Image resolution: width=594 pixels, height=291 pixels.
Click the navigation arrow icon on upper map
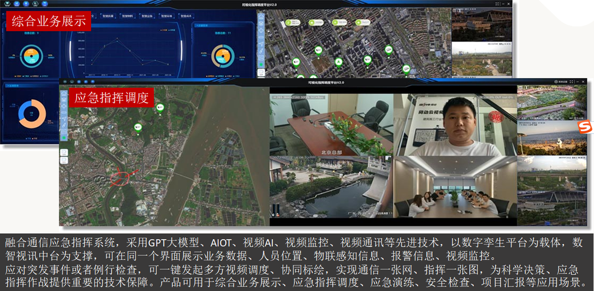[x=261, y=44]
